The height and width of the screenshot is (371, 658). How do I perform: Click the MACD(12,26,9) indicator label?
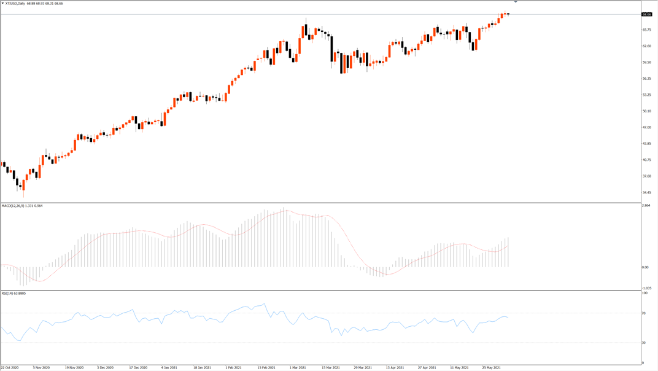click(13, 206)
